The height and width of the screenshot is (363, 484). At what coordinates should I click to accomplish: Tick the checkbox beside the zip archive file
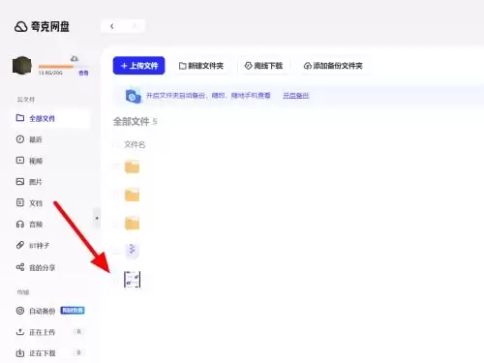[116, 250]
